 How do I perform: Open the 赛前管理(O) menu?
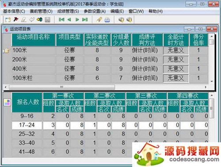(x=41, y=11)
